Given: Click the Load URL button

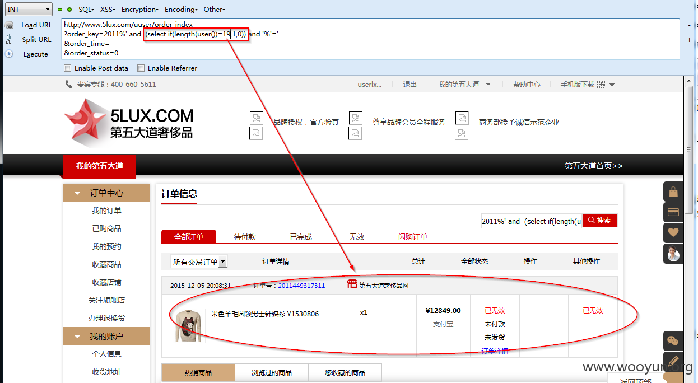Looking at the screenshot, I should click(36, 25).
